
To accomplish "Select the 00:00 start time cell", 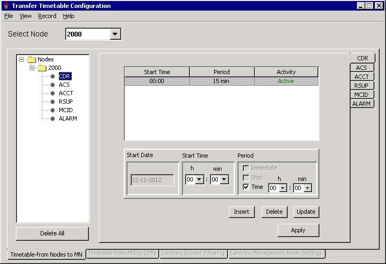I will pyautogui.click(x=157, y=81).
